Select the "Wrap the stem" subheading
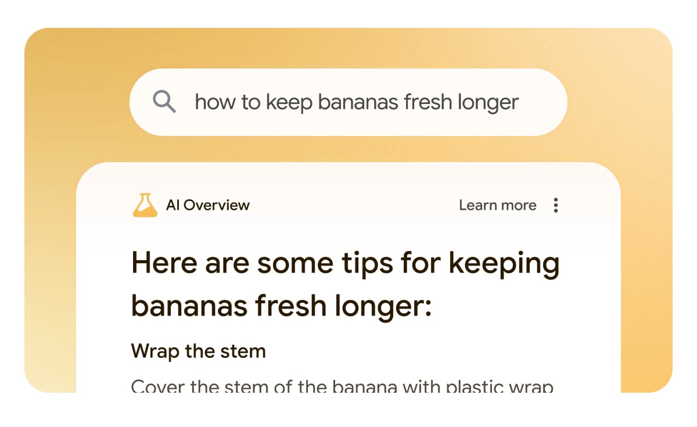697x427 pixels. [x=198, y=351]
